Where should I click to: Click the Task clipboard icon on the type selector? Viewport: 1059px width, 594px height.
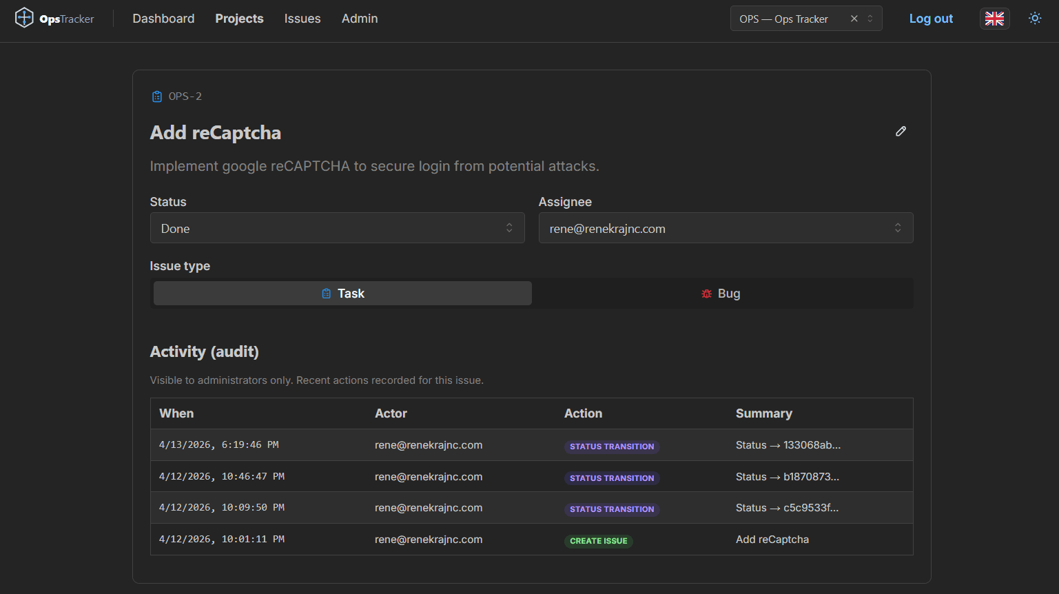pos(326,293)
